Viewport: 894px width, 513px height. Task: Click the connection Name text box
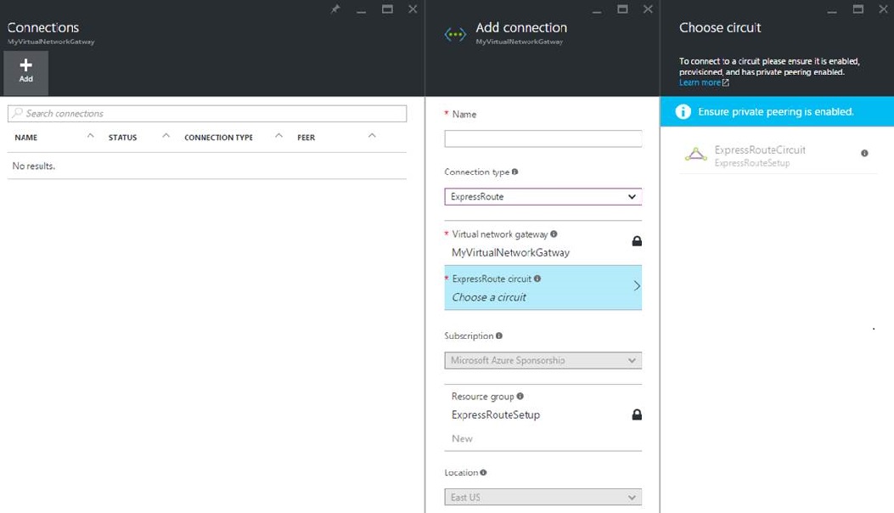click(x=543, y=138)
